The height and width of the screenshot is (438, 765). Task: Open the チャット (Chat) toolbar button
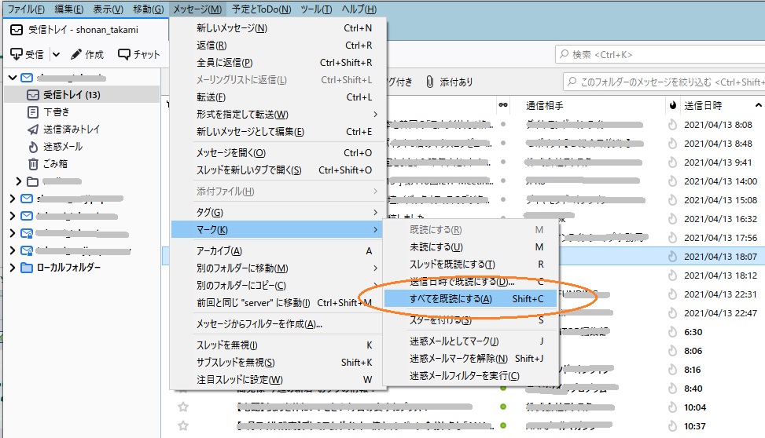pos(124,54)
